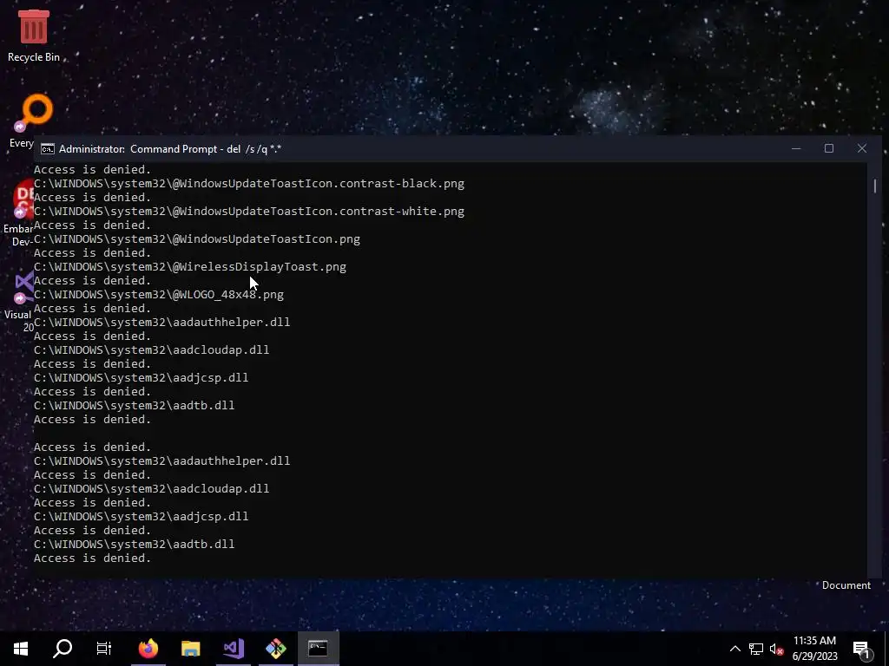Open the network status tray icon
Image resolution: width=889 pixels, height=666 pixels.
click(756, 649)
